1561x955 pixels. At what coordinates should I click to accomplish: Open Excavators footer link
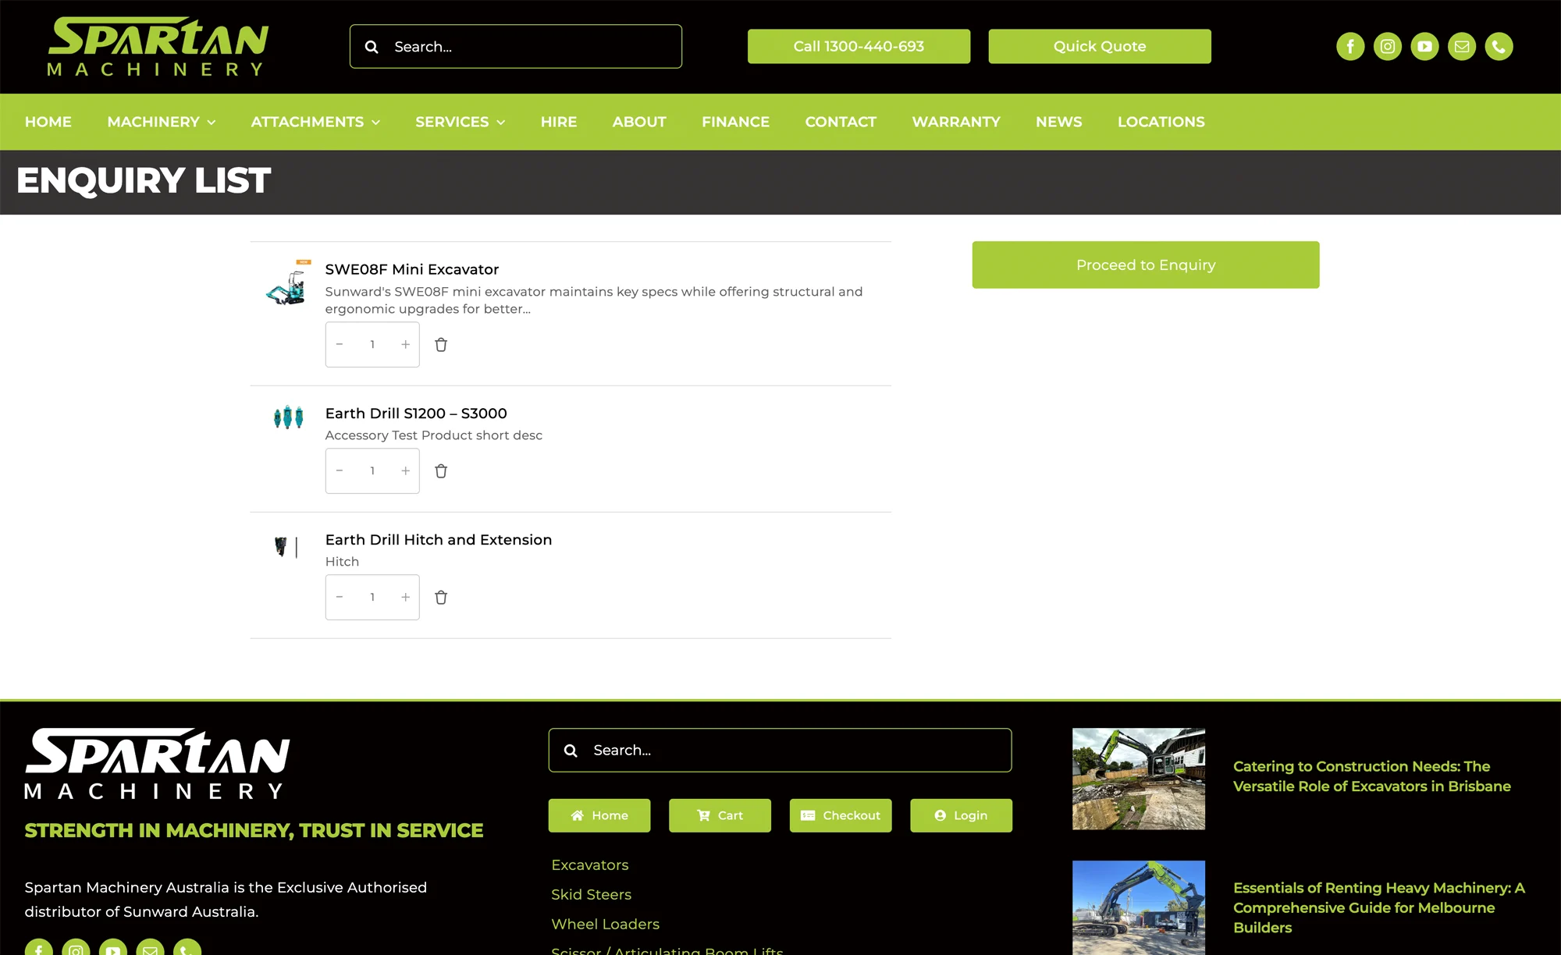(590, 865)
